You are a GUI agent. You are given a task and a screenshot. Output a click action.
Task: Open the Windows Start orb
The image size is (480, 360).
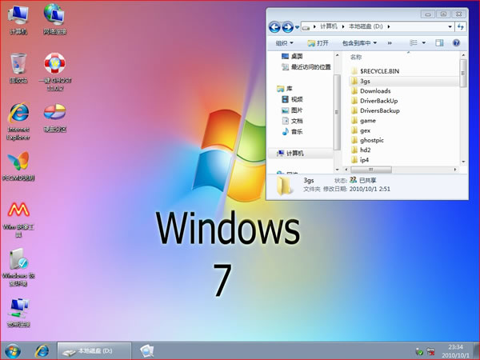pos(13,350)
